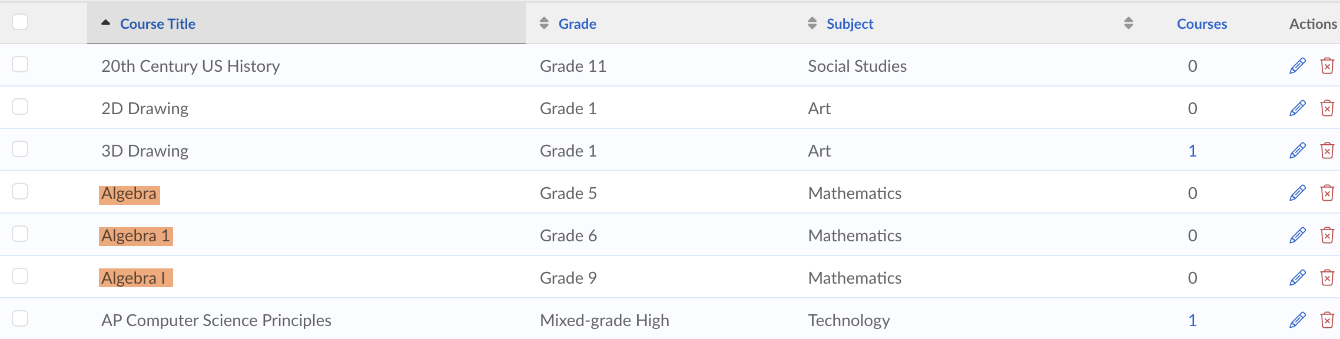Edit the 20th Century US History row

(1298, 66)
